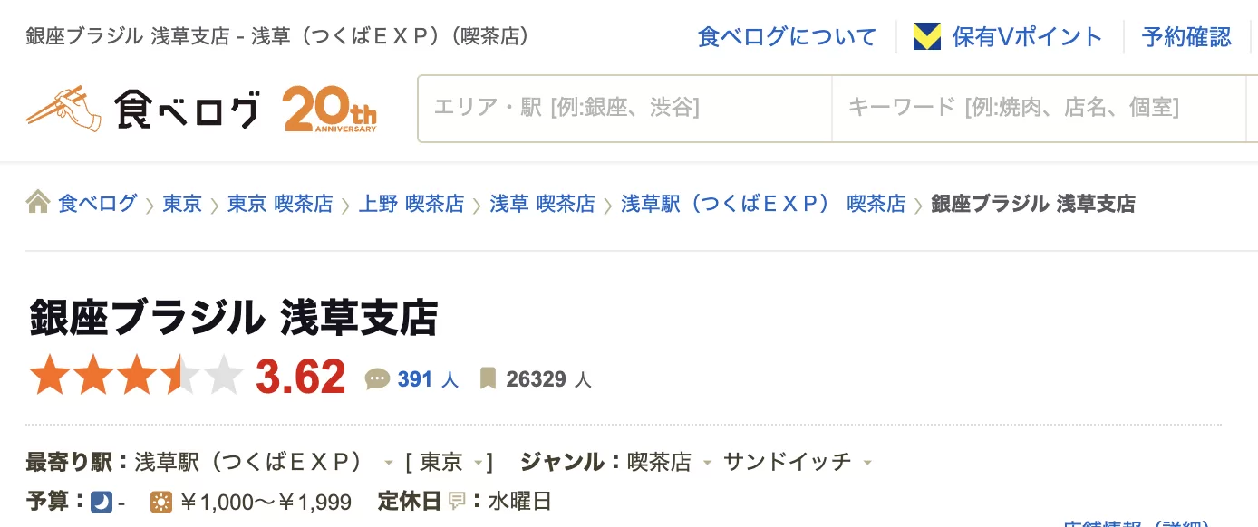
Task: Open 予約確認 in top menu
Action: (1186, 37)
